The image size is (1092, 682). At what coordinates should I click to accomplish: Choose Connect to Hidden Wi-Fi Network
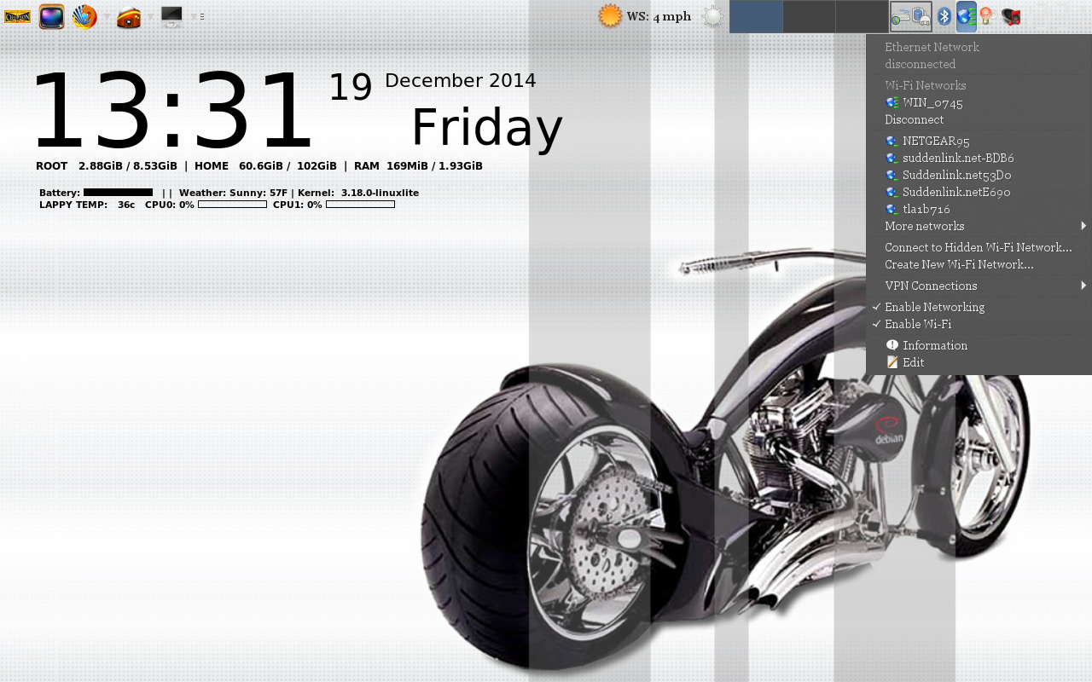(978, 247)
